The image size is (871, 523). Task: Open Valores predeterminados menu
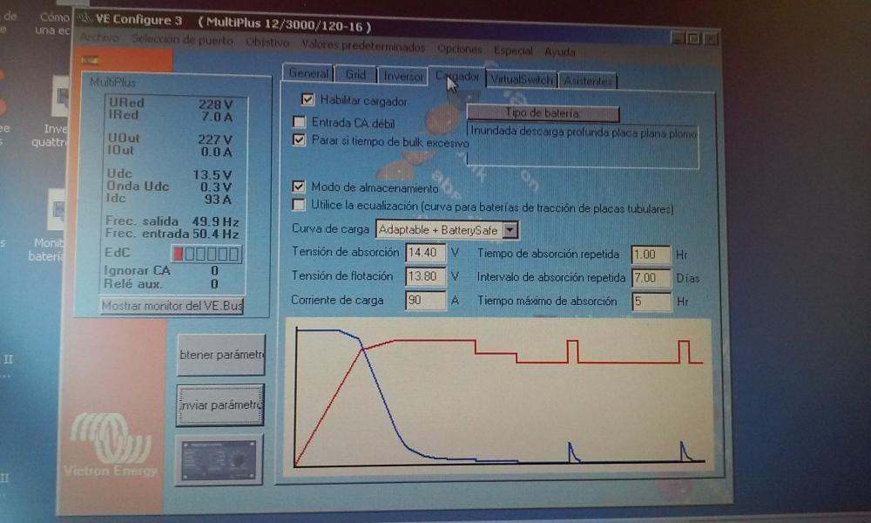(362, 45)
